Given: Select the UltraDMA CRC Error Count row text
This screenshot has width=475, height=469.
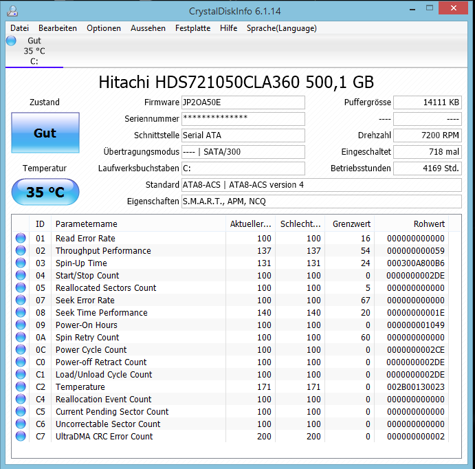Looking at the screenshot, I should coord(104,437).
